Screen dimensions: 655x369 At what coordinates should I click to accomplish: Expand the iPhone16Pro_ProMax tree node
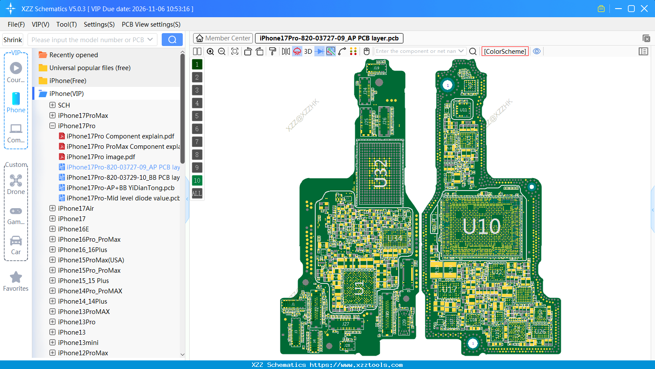coord(52,239)
